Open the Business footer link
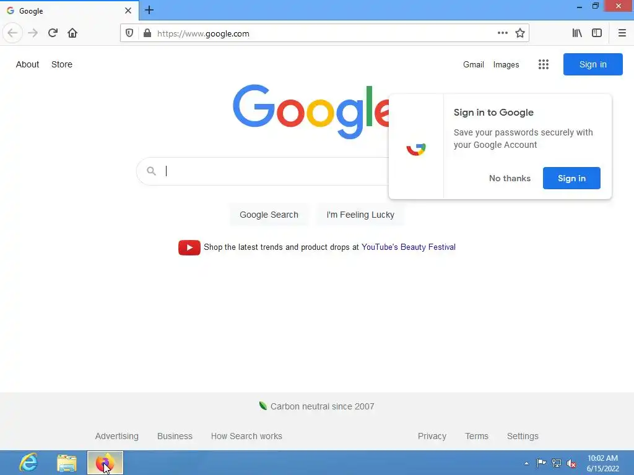 175,436
